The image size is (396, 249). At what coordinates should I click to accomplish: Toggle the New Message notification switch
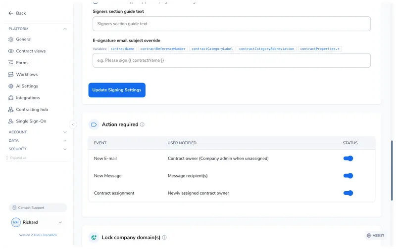point(348,176)
